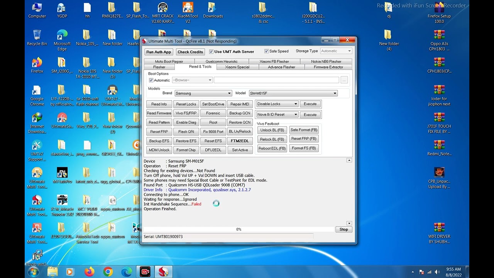
Task: Click Execute next to Disable Locks
Action: [310, 104]
